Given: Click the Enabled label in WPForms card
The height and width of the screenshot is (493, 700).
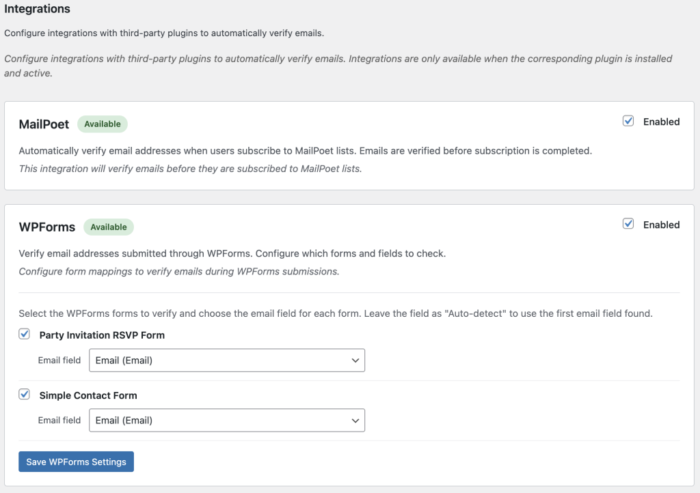Looking at the screenshot, I should click(661, 225).
